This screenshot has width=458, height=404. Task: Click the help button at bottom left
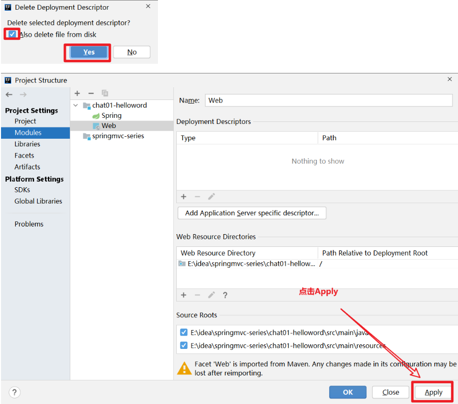coord(14,392)
